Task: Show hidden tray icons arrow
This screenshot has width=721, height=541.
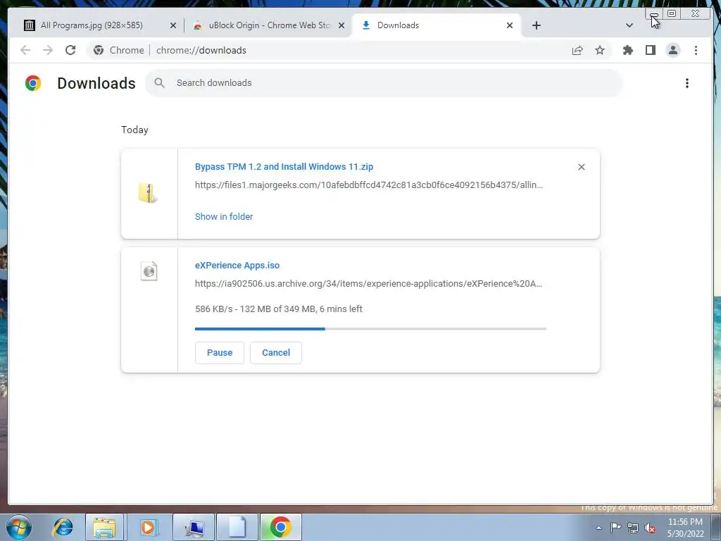Action: tap(598, 528)
